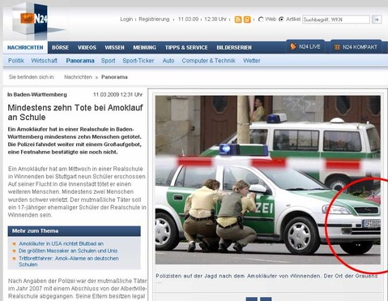Go to the Sport section
Image resolution: width=388 pixels, height=301 pixels.
click(x=109, y=61)
